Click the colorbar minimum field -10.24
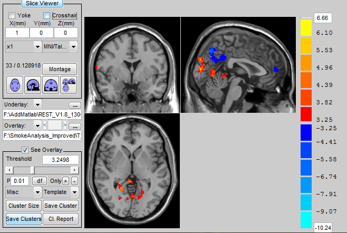347x233 pixels. tap(323, 228)
